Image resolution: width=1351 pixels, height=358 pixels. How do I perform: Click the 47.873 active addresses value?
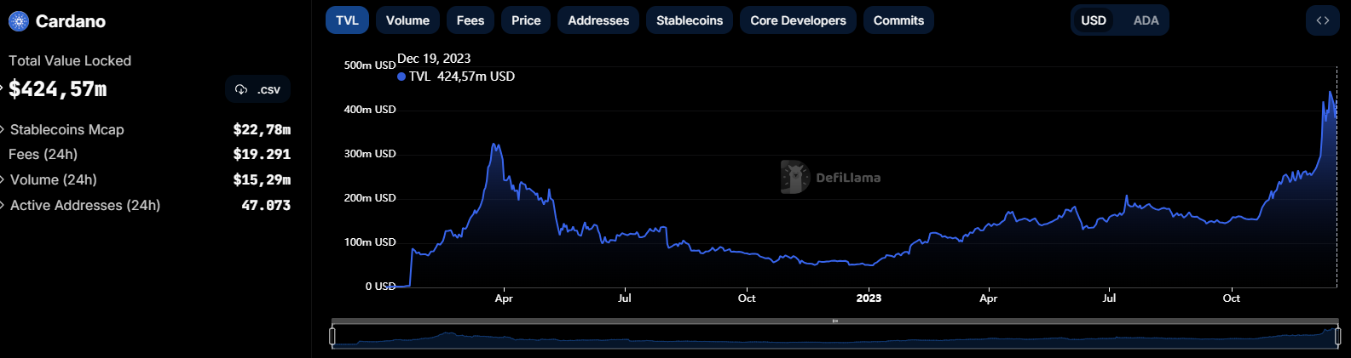(266, 206)
